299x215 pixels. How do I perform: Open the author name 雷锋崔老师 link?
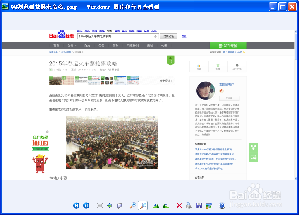coord(227,85)
